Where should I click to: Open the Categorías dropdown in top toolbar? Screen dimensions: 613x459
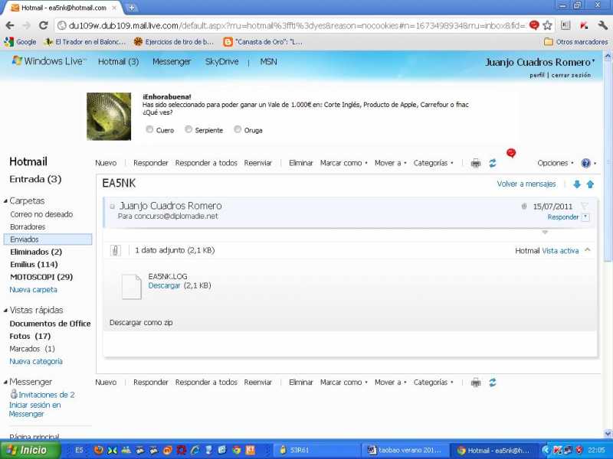point(434,163)
